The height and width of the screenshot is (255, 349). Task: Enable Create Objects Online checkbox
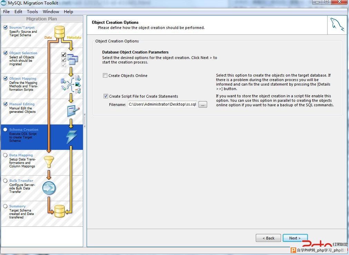point(105,76)
